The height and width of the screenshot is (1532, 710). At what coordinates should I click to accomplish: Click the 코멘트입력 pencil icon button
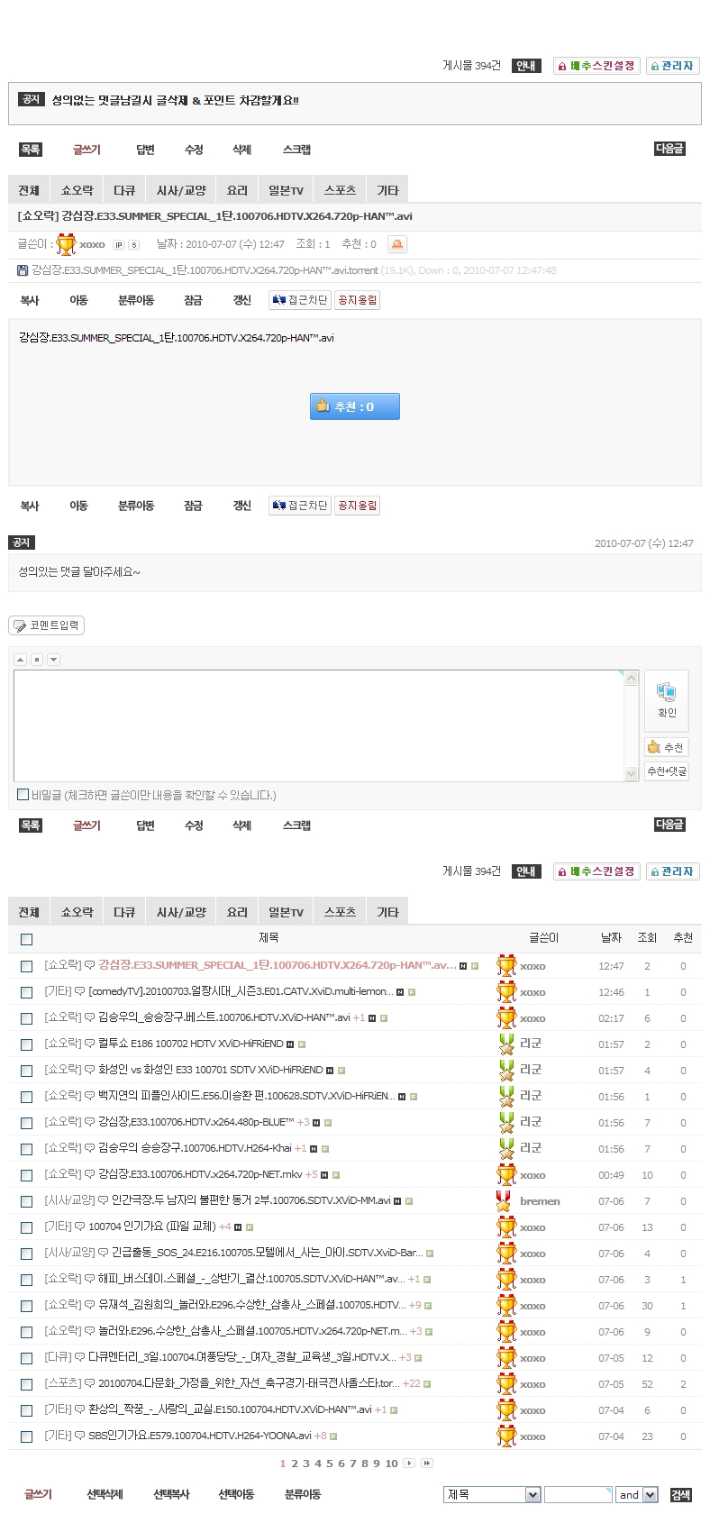[x=46, y=625]
